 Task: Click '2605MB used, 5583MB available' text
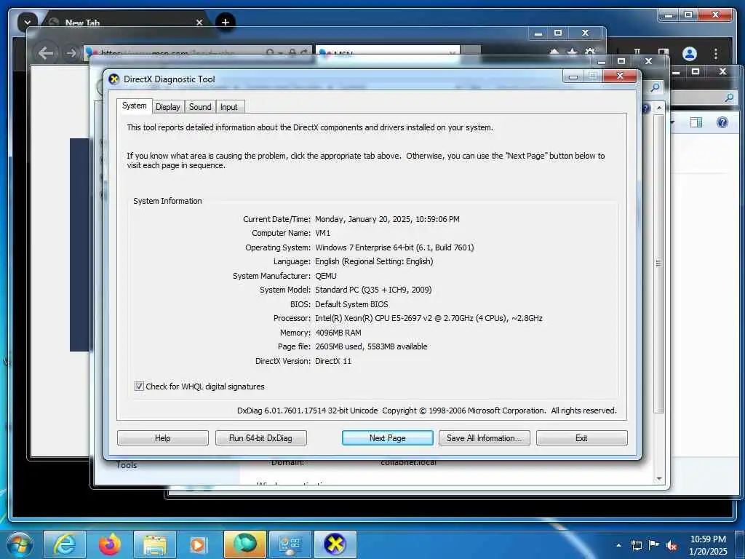(x=371, y=346)
